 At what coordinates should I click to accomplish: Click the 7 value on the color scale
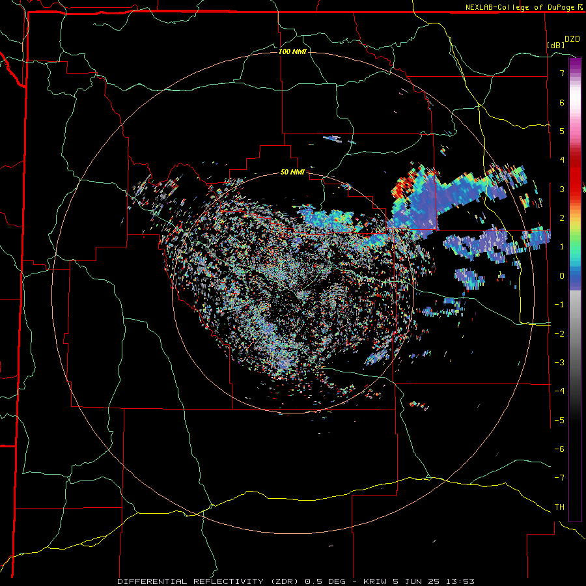coord(562,73)
